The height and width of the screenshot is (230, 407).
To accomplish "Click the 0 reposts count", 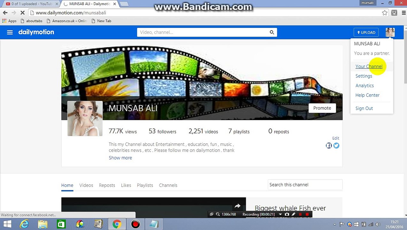I will click(279, 131).
